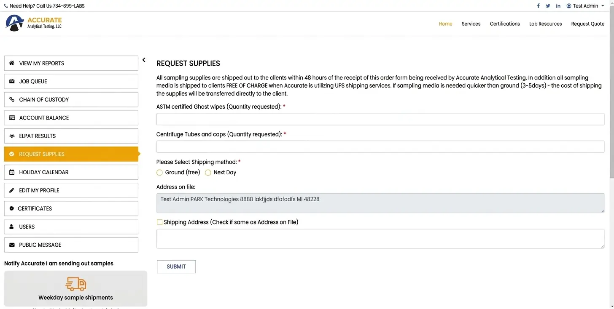Click the Facebook icon in top bar

[x=538, y=6]
